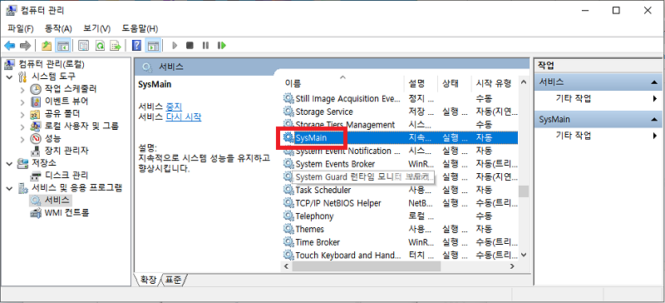This screenshot has height=303, width=665.
Task: Collapse the 저장소 tree node
Action: (x=10, y=163)
